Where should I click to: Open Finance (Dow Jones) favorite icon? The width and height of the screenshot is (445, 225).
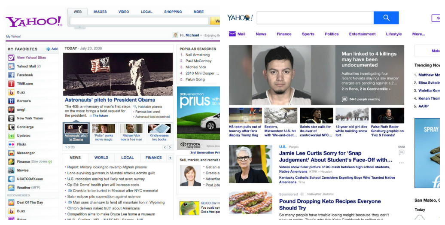coord(11,162)
